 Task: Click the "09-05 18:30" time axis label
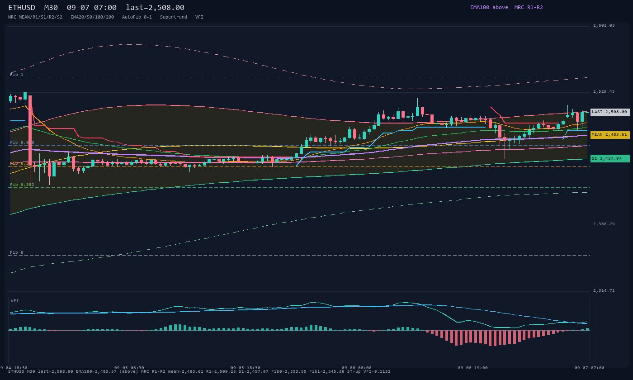[x=246, y=368]
